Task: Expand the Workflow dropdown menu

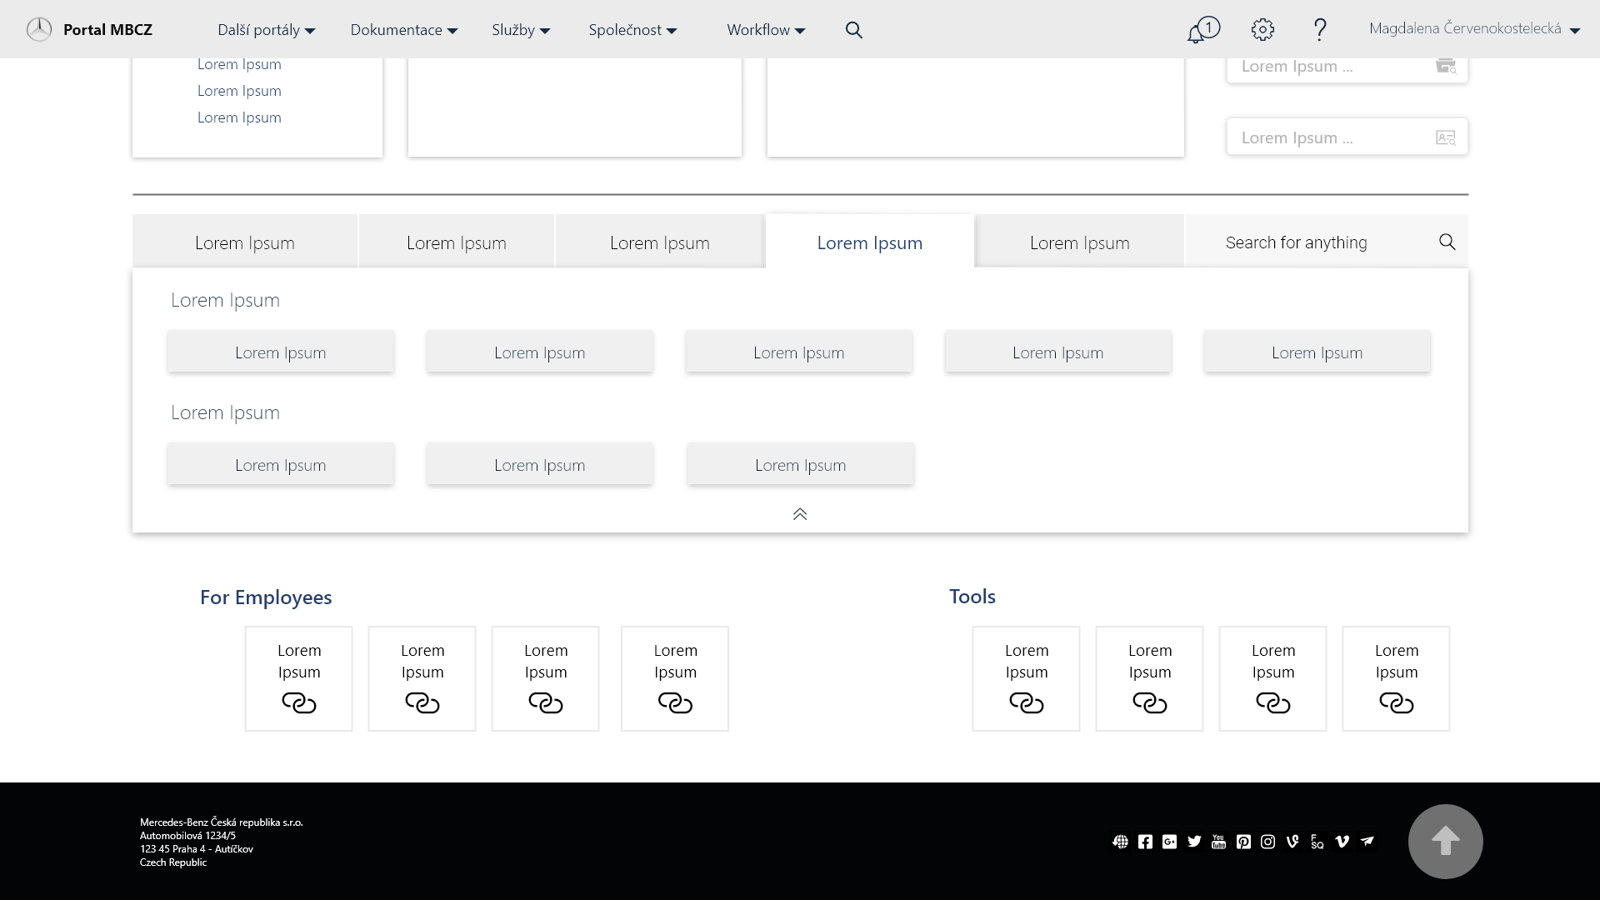Action: (x=765, y=30)
